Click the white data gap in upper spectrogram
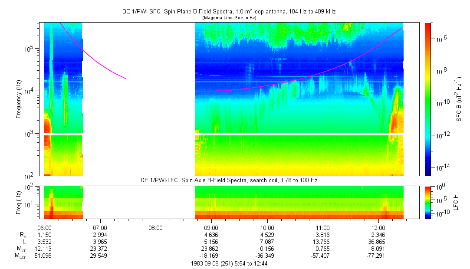Image resolution: width=470 pixels, height=269 pixels. pyautogui.click(x=139, y=99)
